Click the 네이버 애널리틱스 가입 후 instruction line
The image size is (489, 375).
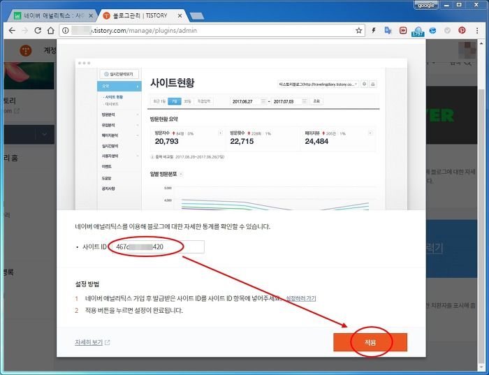tap(183, 298)
